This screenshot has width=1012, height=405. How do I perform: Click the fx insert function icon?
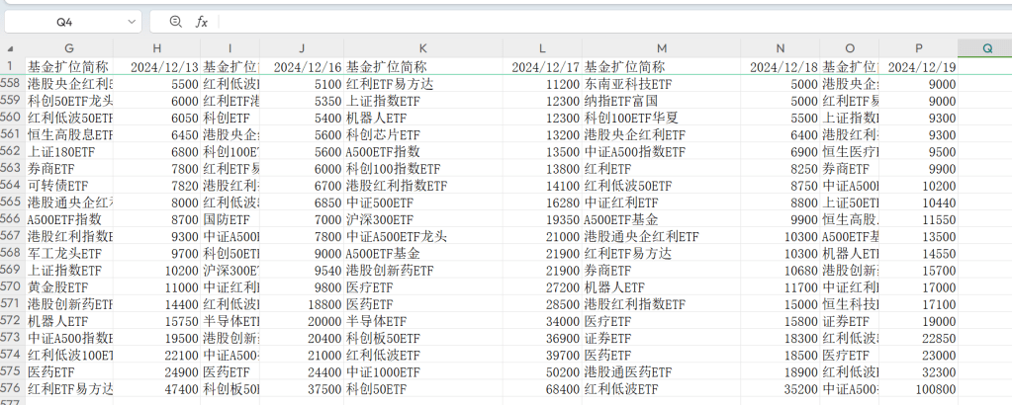pyautogui.click(x=202, y=21)
